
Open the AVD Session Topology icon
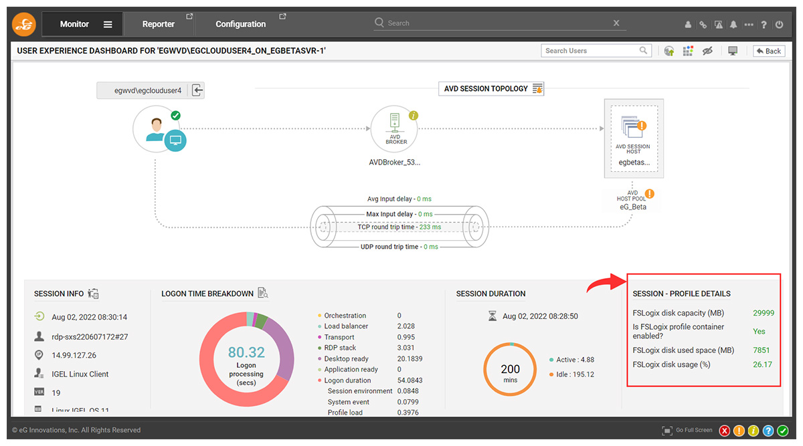coord(538,89)
